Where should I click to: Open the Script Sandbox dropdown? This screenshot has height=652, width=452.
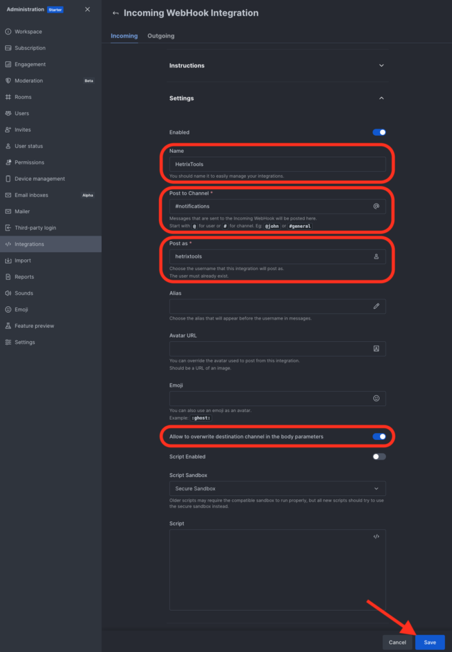pos(277,489)
